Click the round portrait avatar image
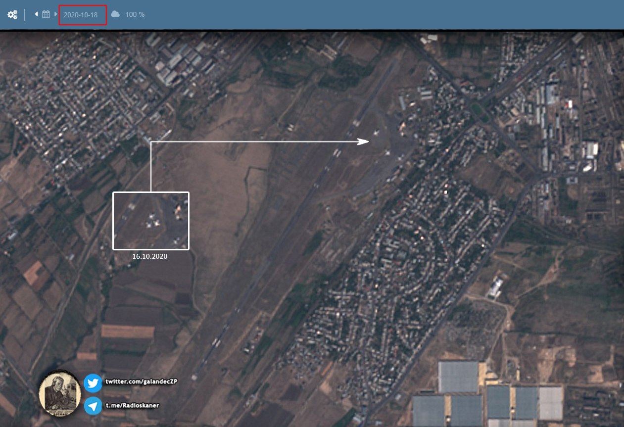This screenshot has height=427, width=624. [x=60, y=393]
